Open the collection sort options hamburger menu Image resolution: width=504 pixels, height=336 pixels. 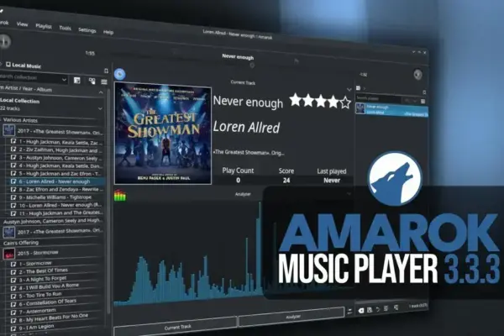pyautogui.click(x=104, y=82)
